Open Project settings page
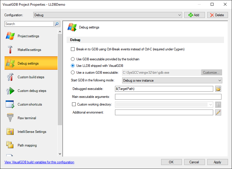The image size is (232, 169). [31, 36]
